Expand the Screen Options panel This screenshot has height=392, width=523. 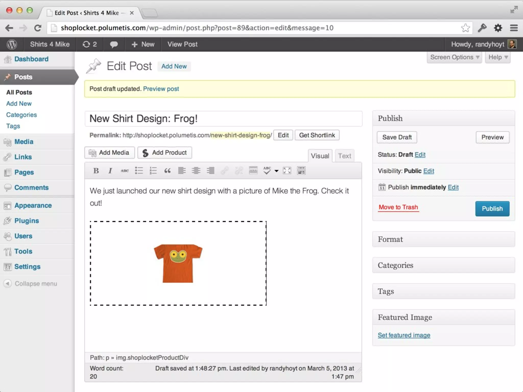(x=454, y=57)
